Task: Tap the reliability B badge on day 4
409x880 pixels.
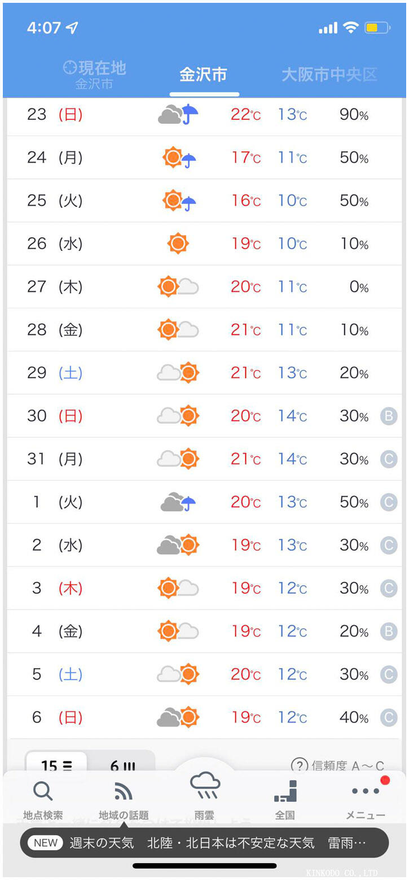Action: pos(388,631)
